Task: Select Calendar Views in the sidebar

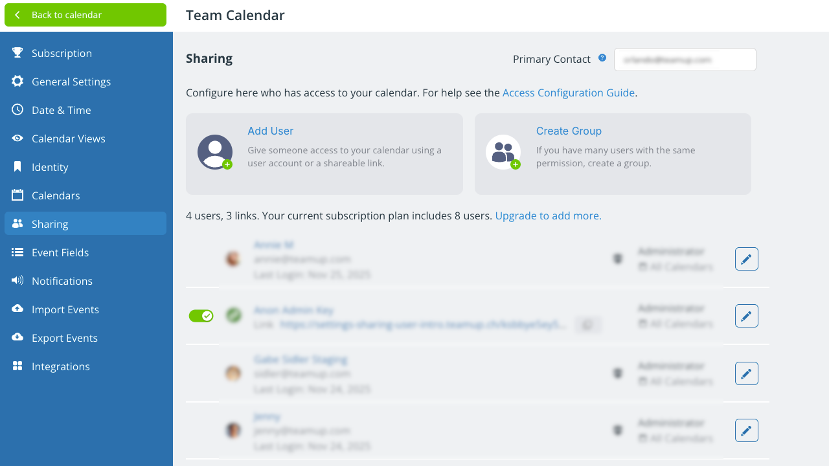Action: coord(68,139)
